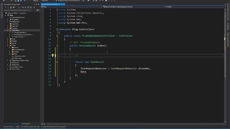Click the pin icon of Solution Explorer panel
This screenshot has width=230, height=129.
(37, 4)
